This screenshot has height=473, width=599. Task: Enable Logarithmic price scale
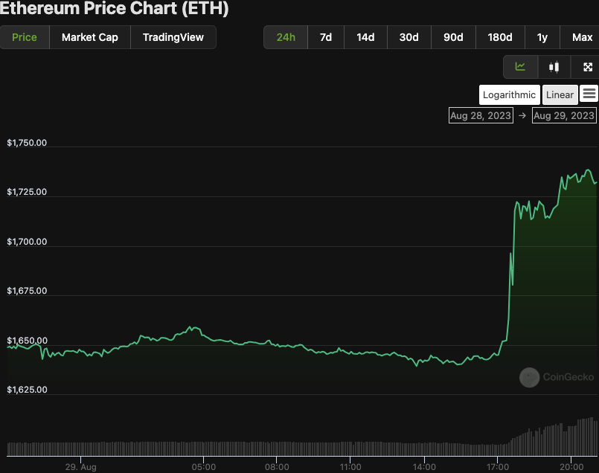509,94
